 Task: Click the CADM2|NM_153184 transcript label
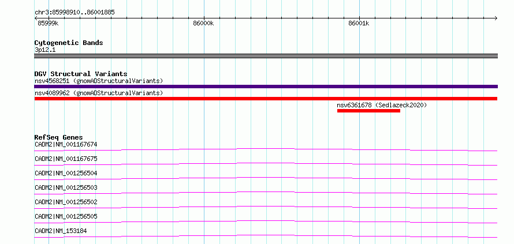click(61, 231)
